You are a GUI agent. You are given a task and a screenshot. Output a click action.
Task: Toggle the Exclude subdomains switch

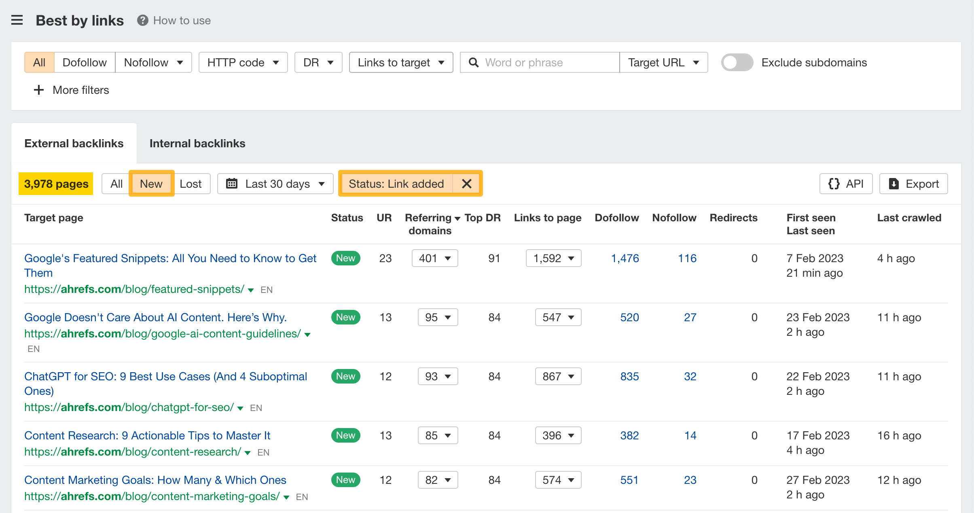coord(736,63)
